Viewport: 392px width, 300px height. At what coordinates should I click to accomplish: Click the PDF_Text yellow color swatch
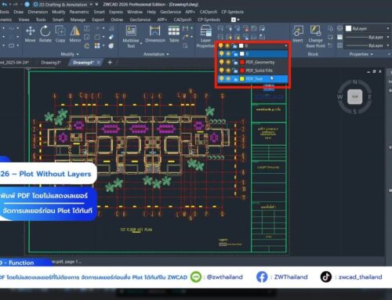click(x=242, y=78)
